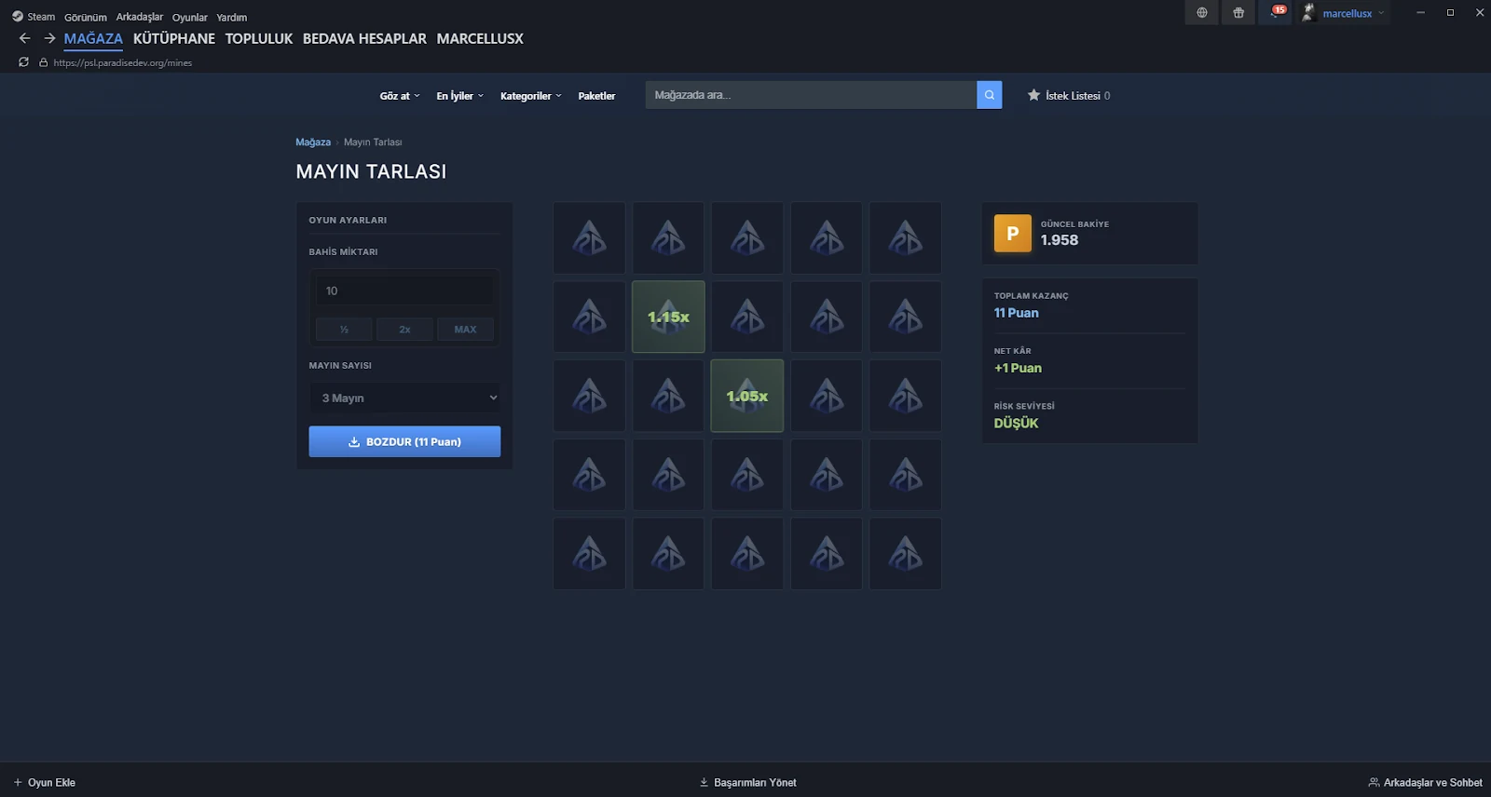Go back with the left arrow
The height and width of the screenshot is (797, 1491).
click(25, 38)
